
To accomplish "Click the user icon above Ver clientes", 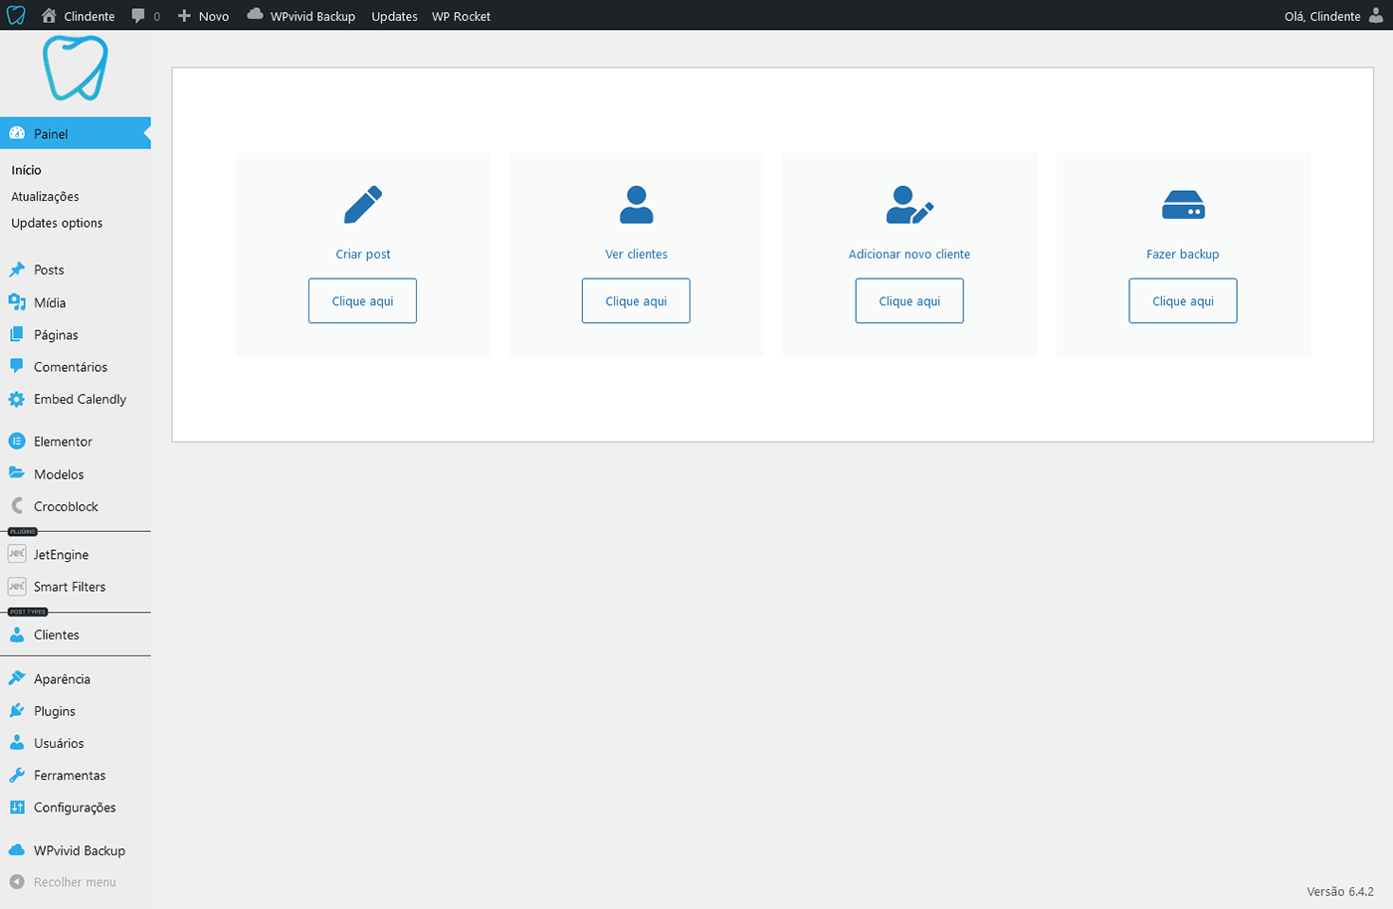I will (636, 205).
